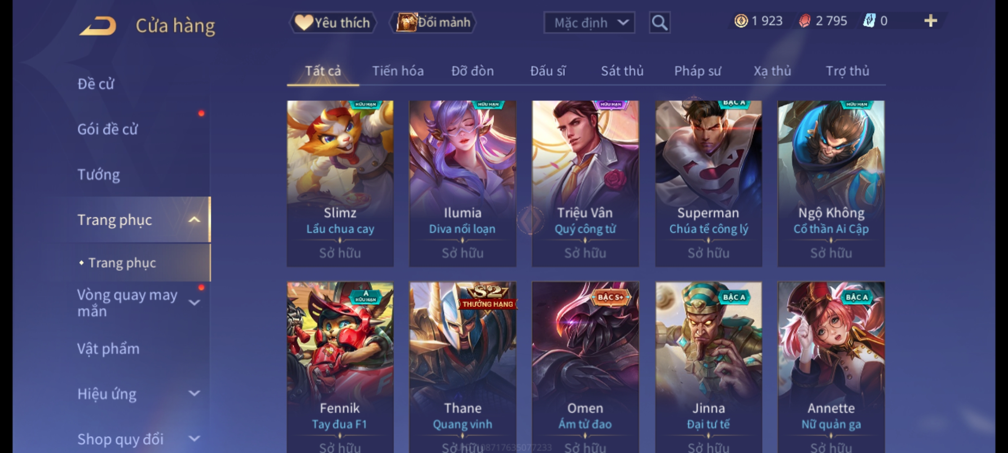The width and height of the screenshot is (1008, 453).
Task: Tap the blue ticket currency icon
Action: point(869,21)
